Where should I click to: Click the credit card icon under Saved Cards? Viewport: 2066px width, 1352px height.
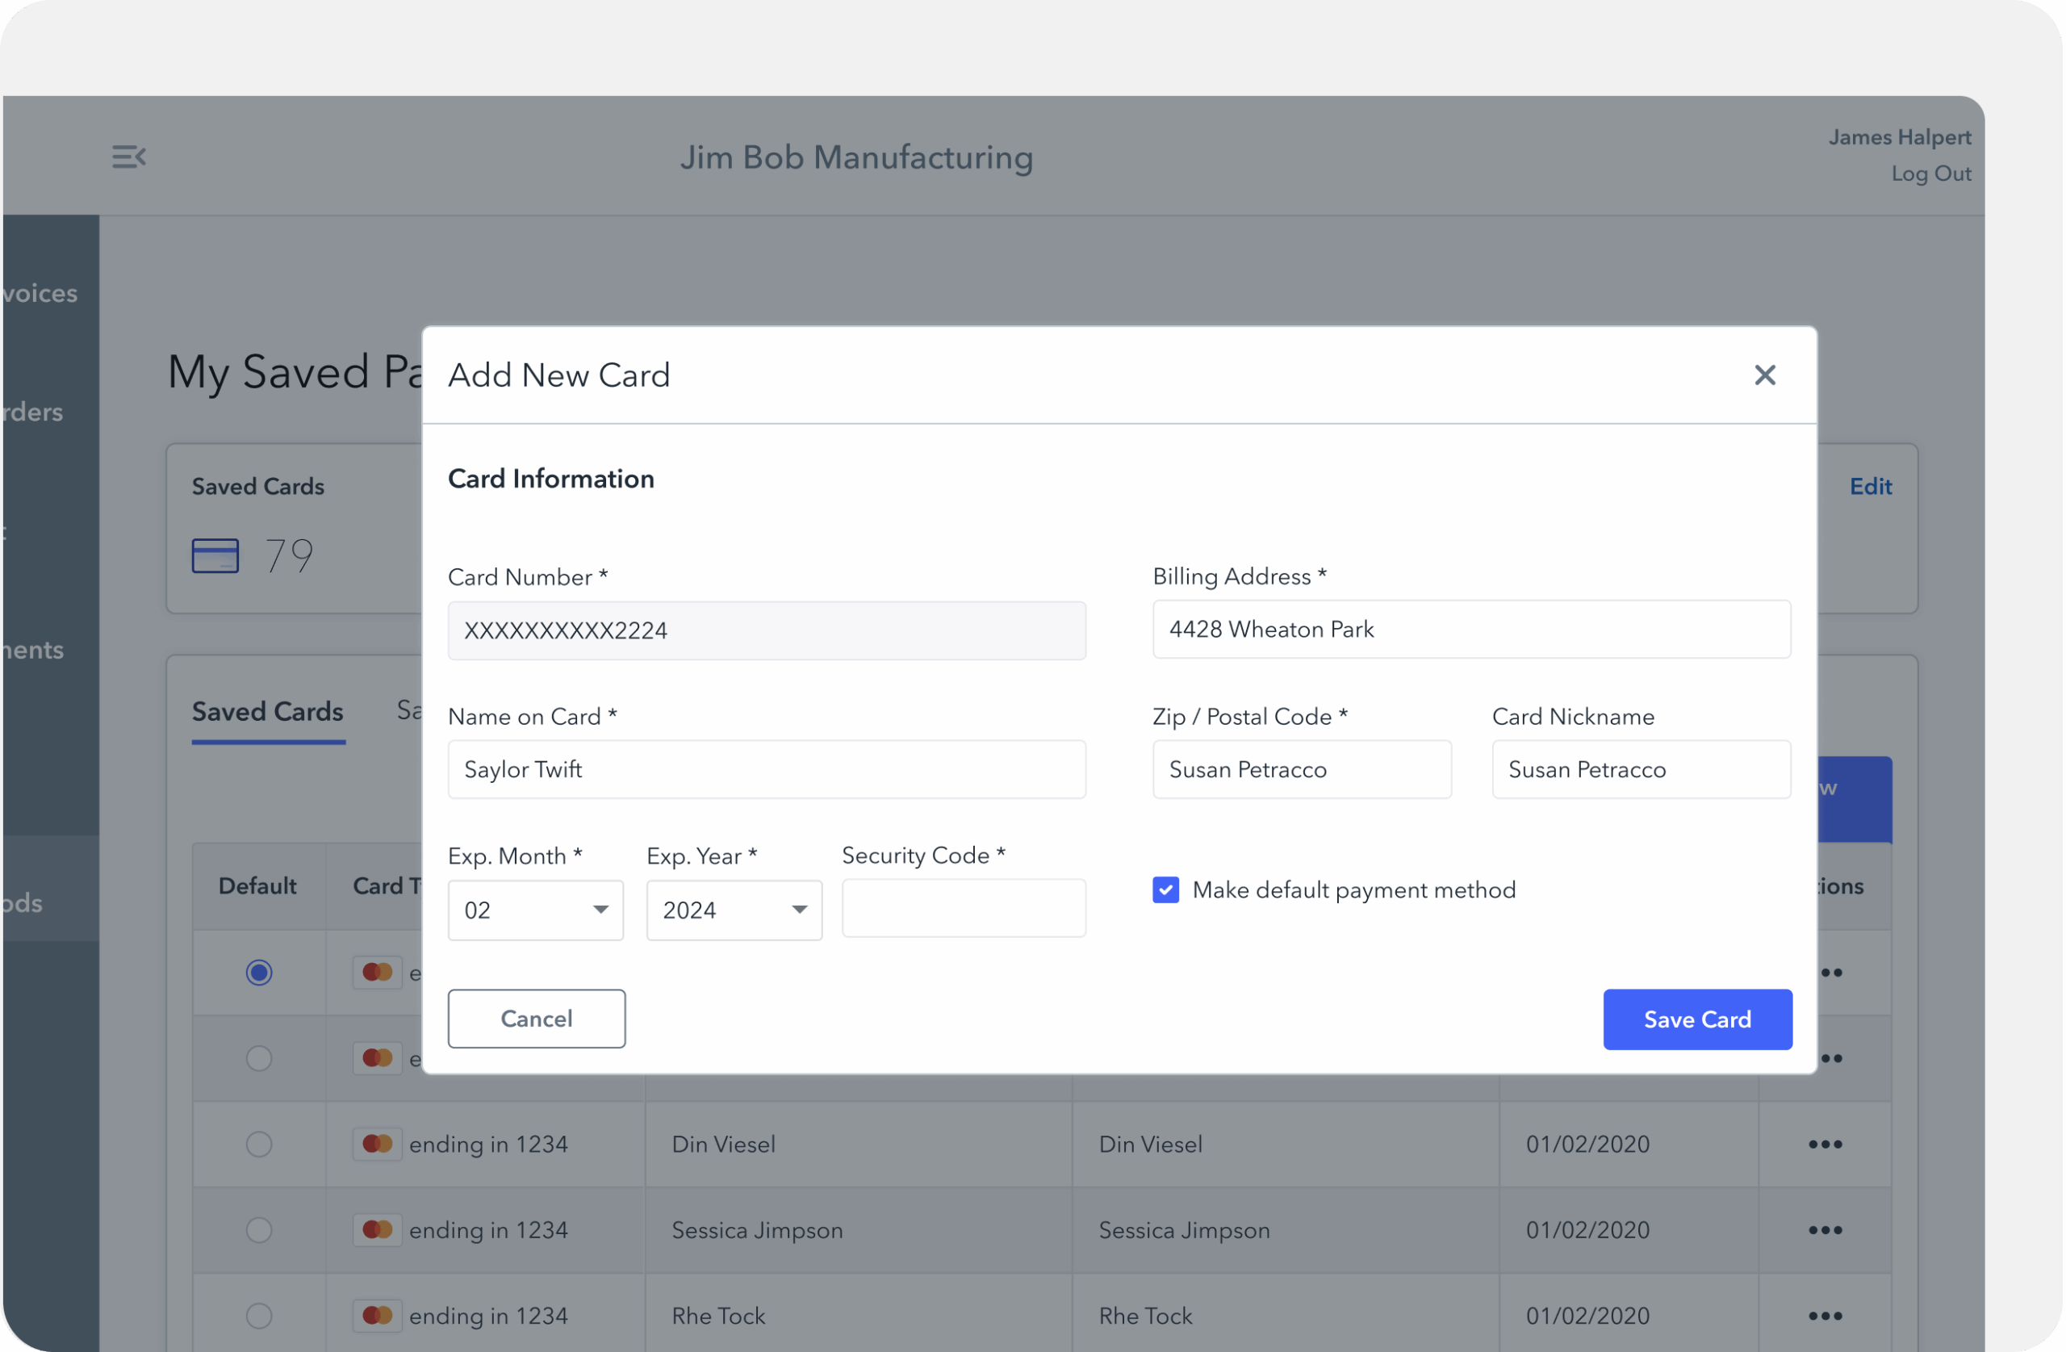tap(215, 556)
